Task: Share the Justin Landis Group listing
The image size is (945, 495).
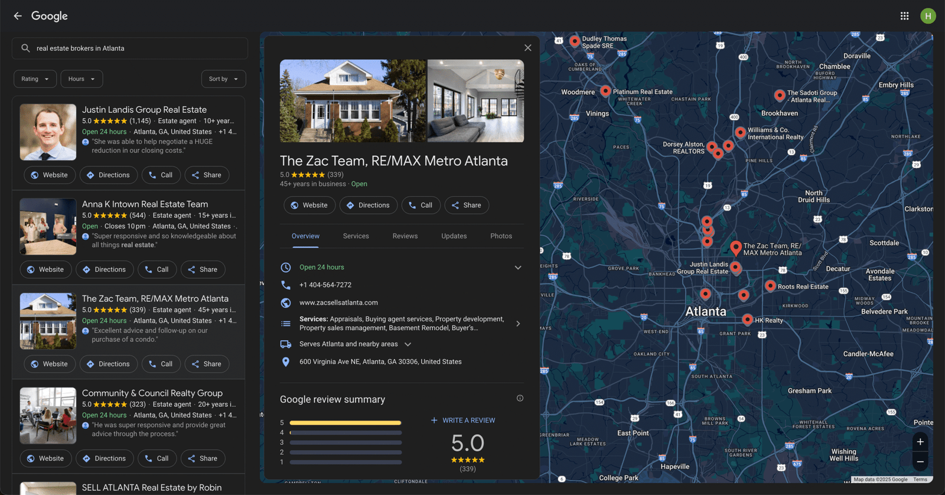Action: [x=207, y=175]
